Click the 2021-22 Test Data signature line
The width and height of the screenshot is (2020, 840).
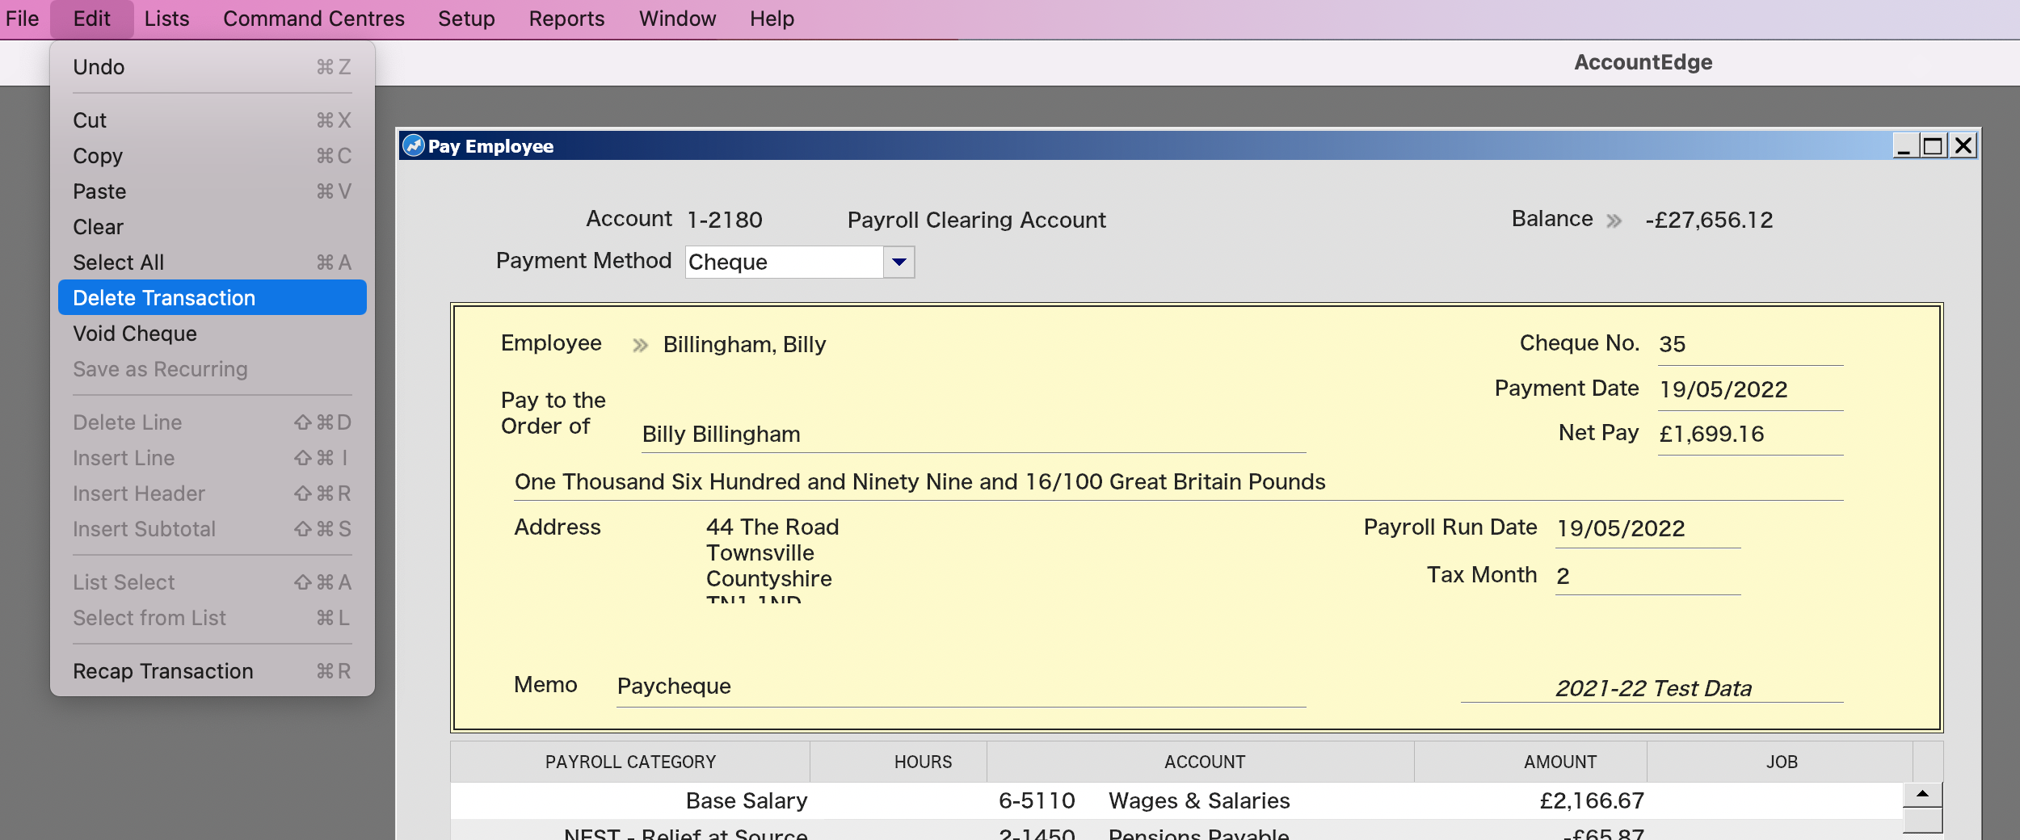click(x=1653, y=689)
